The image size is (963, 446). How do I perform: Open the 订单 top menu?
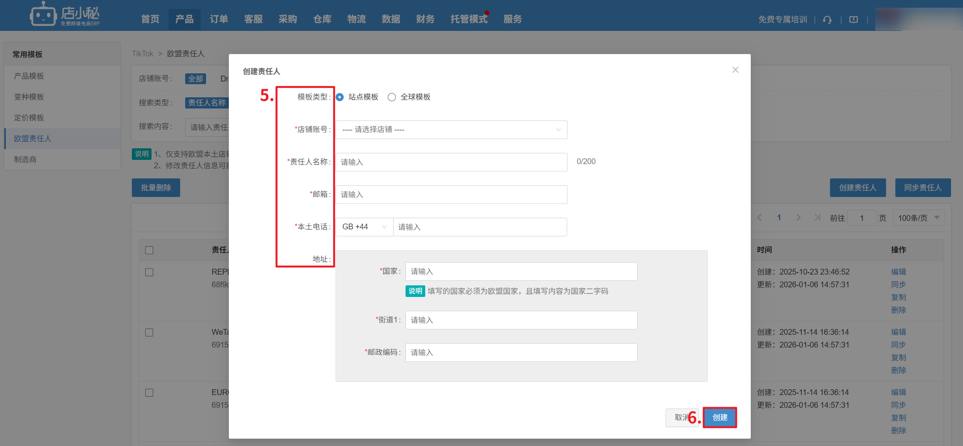(x=219, y=19)
